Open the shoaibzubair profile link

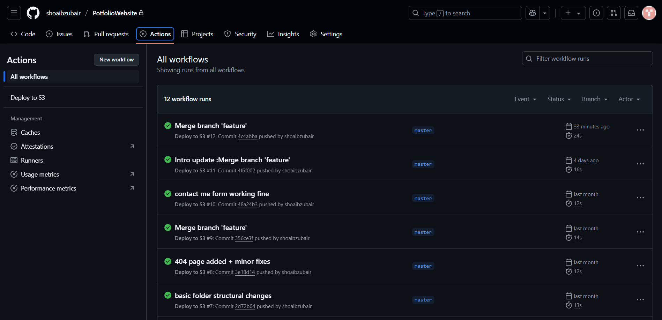[64, 13]
